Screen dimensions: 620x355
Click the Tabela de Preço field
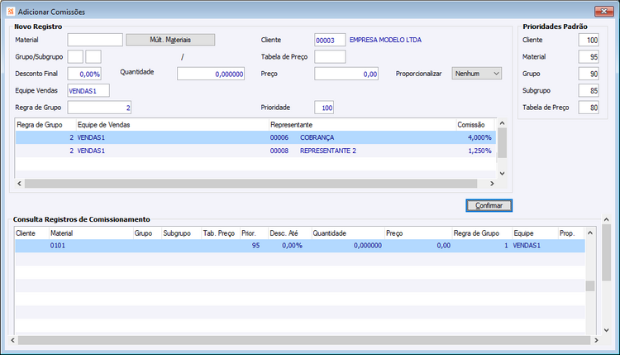(x=330, y=56)
